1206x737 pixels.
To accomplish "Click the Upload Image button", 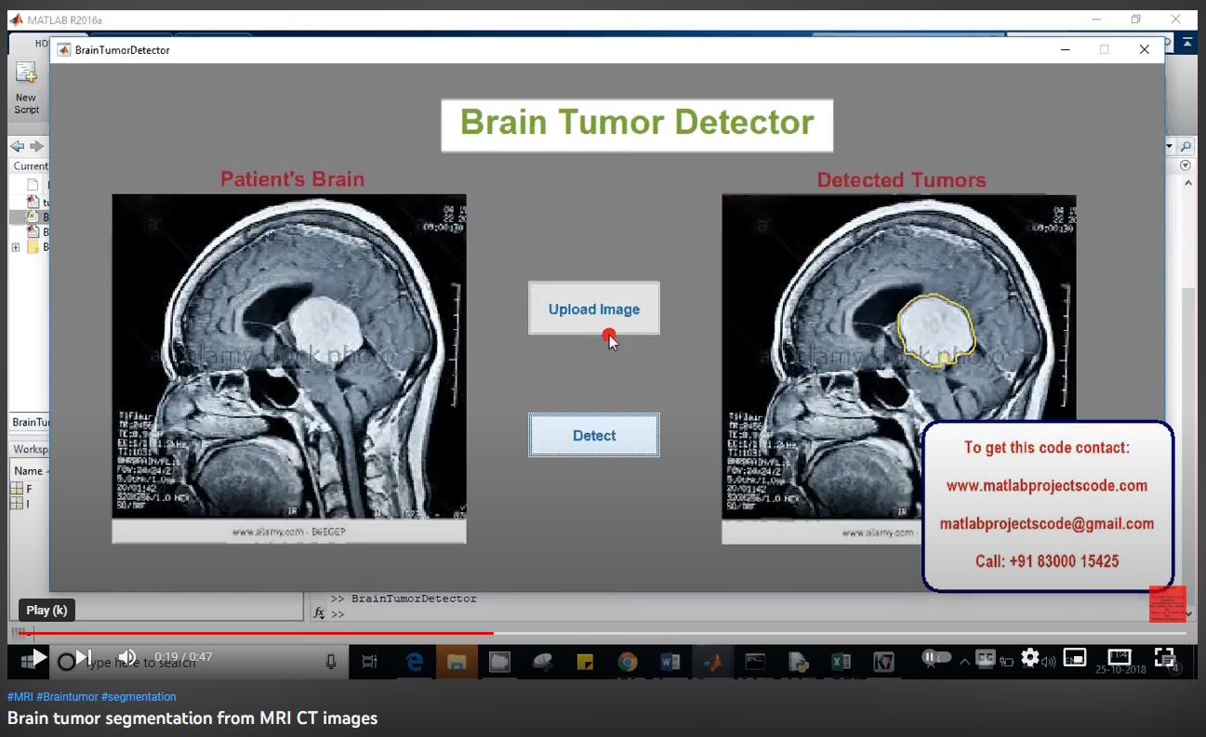I will click(x=594, y=309).
